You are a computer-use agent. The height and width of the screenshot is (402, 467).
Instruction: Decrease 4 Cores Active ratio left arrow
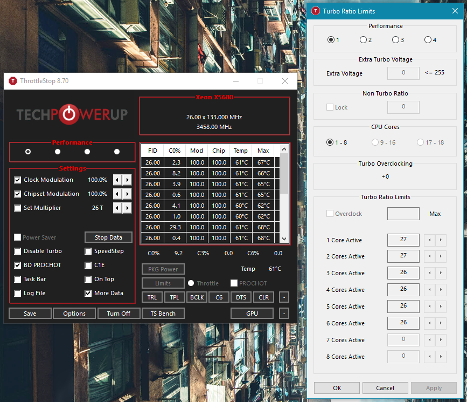[x=429, y=290]
